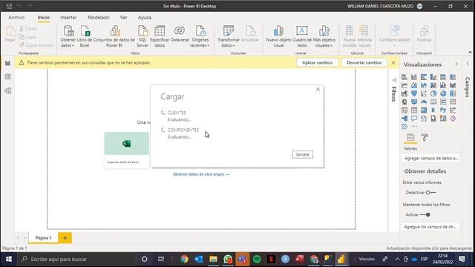Insert a Cuadro de texto
This screenshot has height=267, width=475.
click(x=302, y=36)
